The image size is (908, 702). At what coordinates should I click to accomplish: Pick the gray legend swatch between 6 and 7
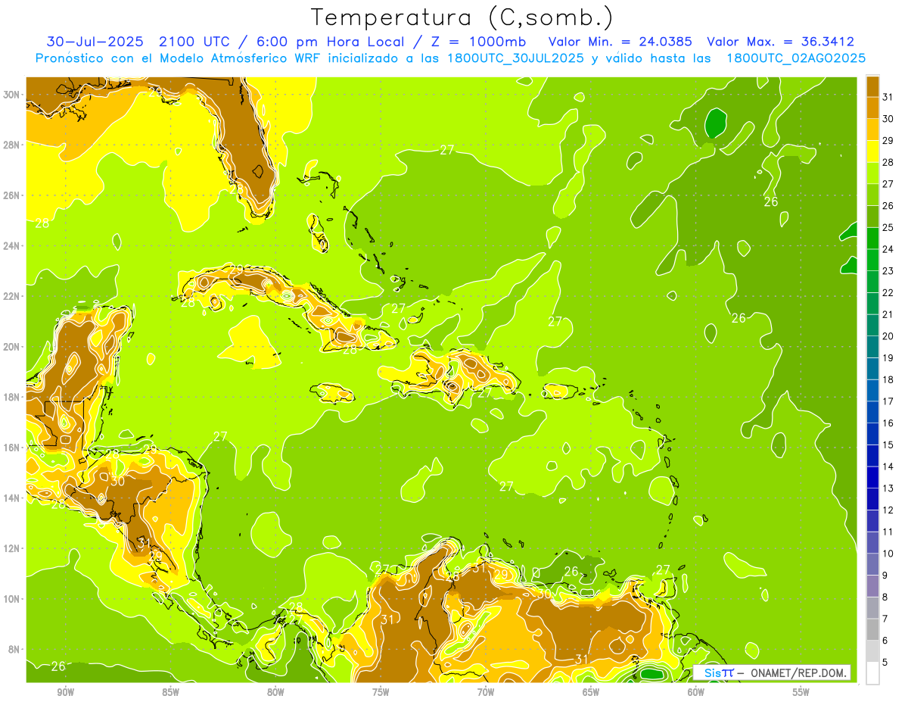click(872, 629)
